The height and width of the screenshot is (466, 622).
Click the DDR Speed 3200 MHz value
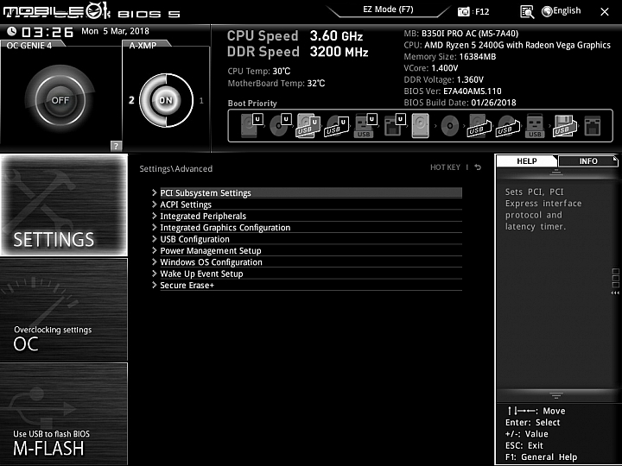tap(339, 52)
